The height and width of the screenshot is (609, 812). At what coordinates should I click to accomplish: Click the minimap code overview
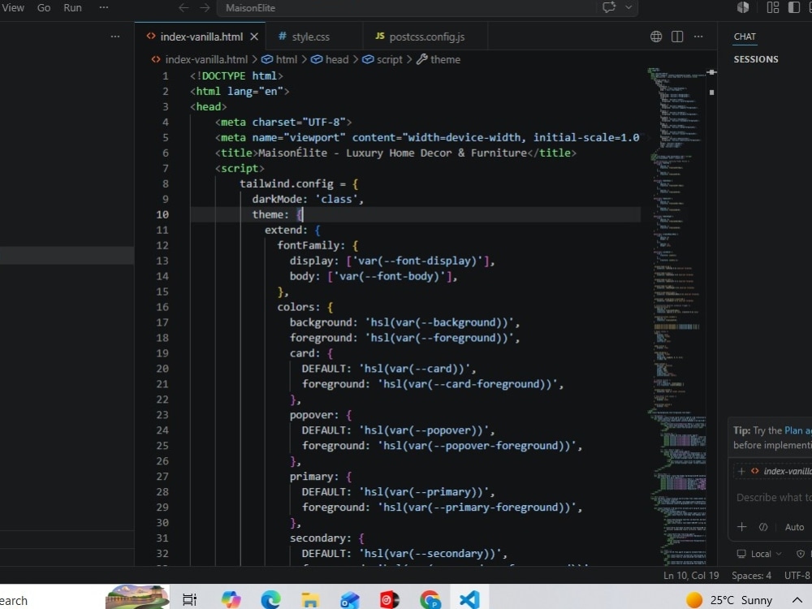click(676, 316)
